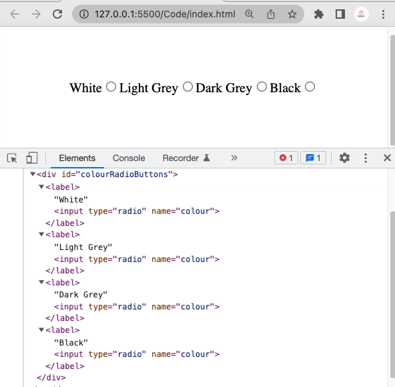
Task: Toggle the browser side panel icon
Action: (x=340, y=14)
